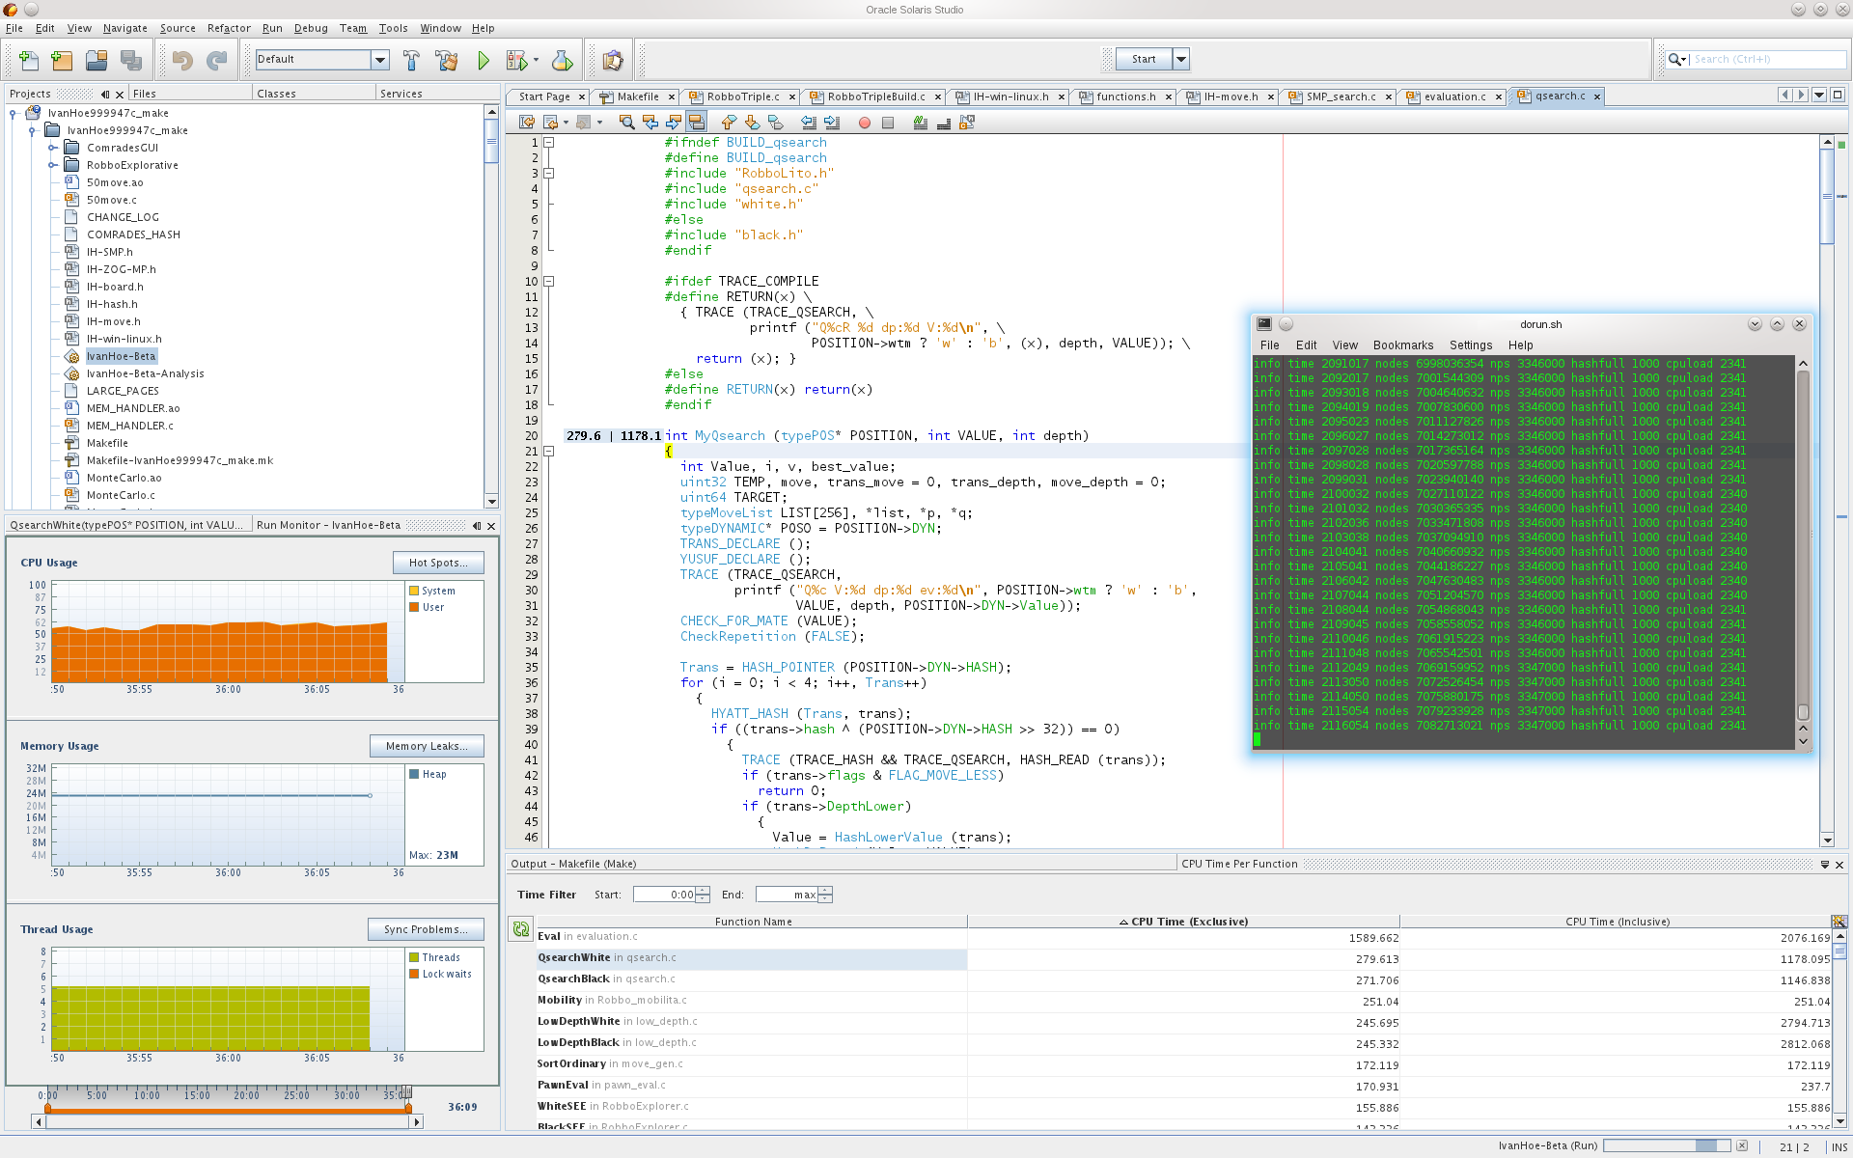Click the Hot Spots... button
This screenshot has height=1158, width=1853.
pyautogui.click(x=438, y=563)
